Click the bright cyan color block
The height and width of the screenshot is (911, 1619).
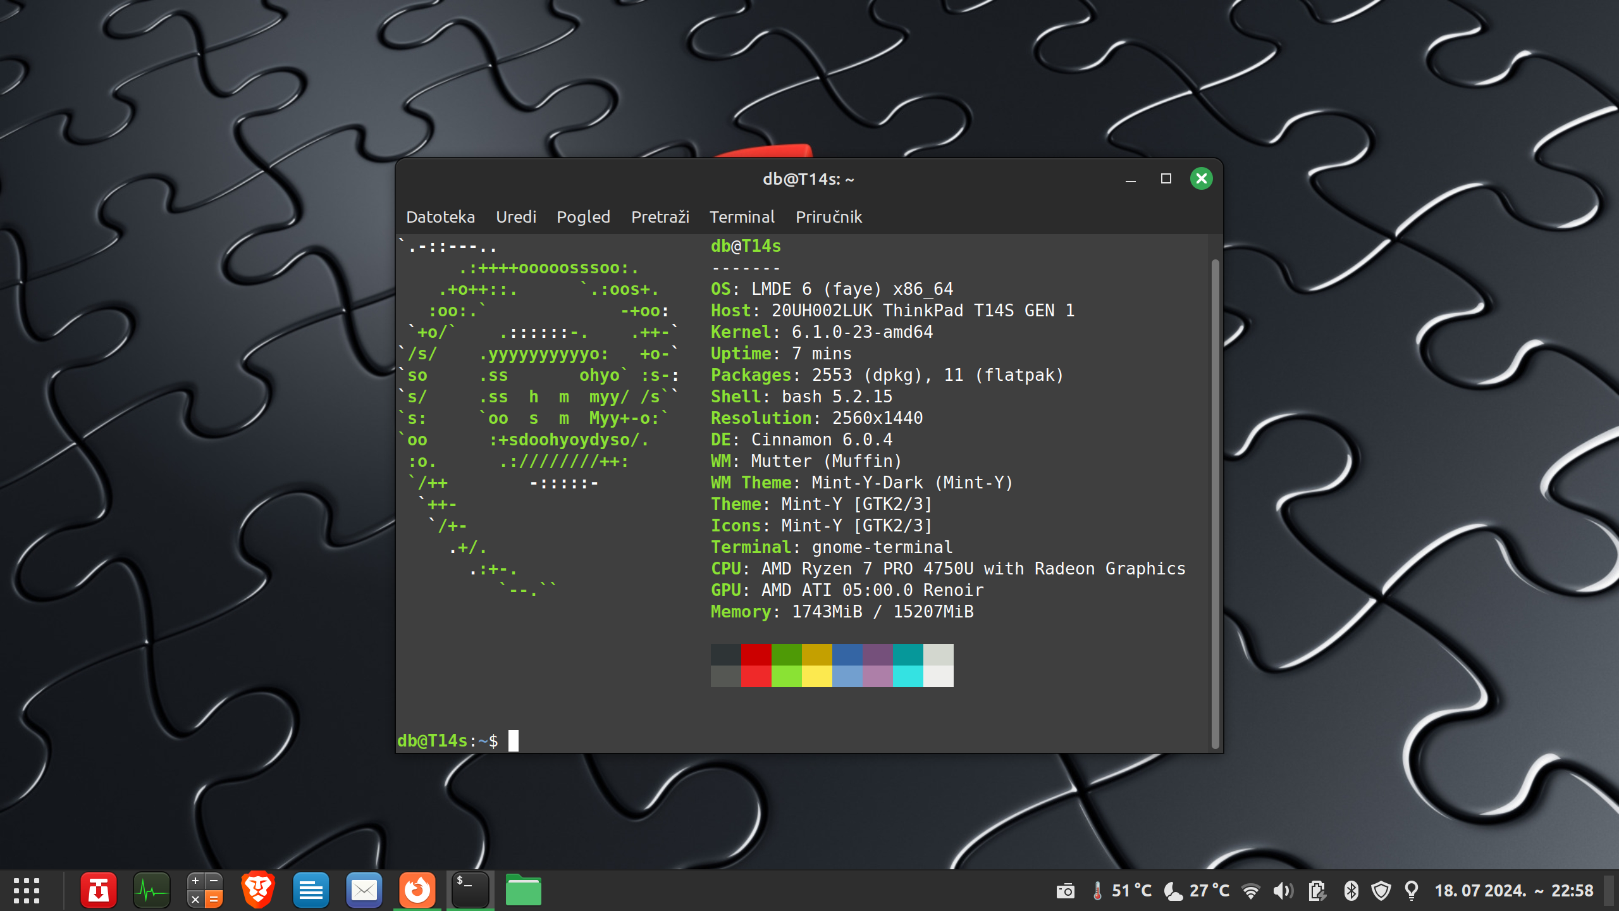[908, 676]
